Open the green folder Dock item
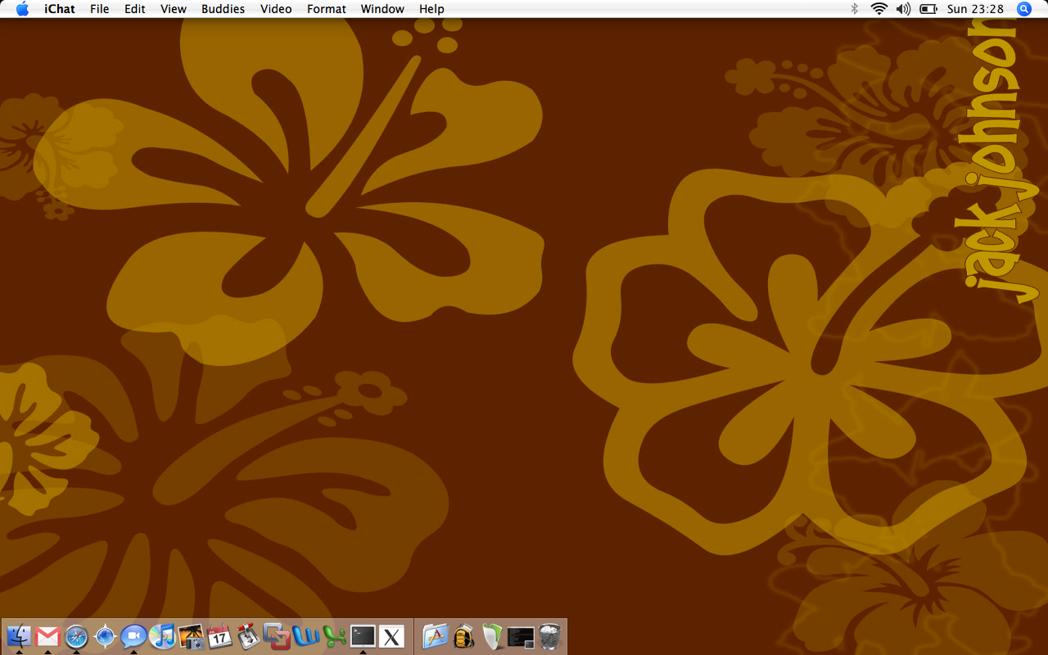The width and height of the screenshot is (1048, 655). pos(492,636)
